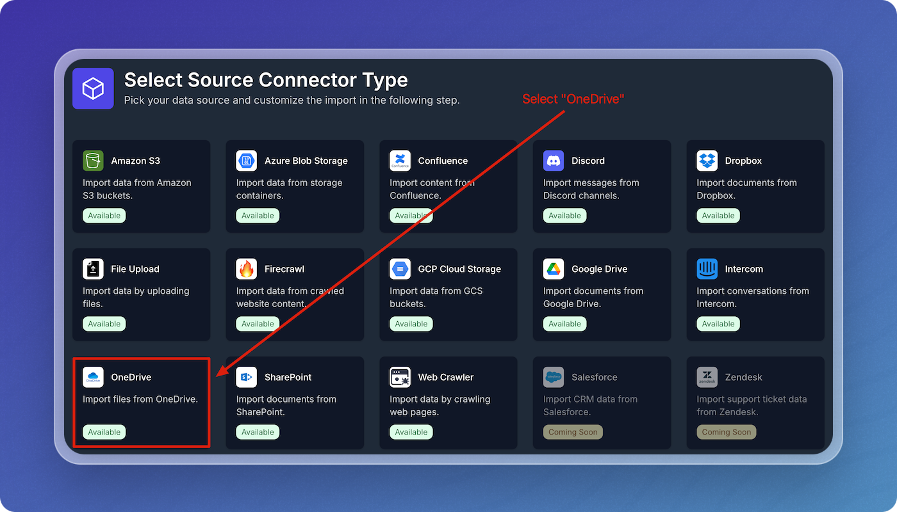Click the Available badge on Intercom

(x=718, y=324)
